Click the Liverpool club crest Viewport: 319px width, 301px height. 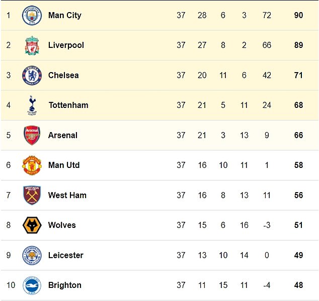[32, 45]
